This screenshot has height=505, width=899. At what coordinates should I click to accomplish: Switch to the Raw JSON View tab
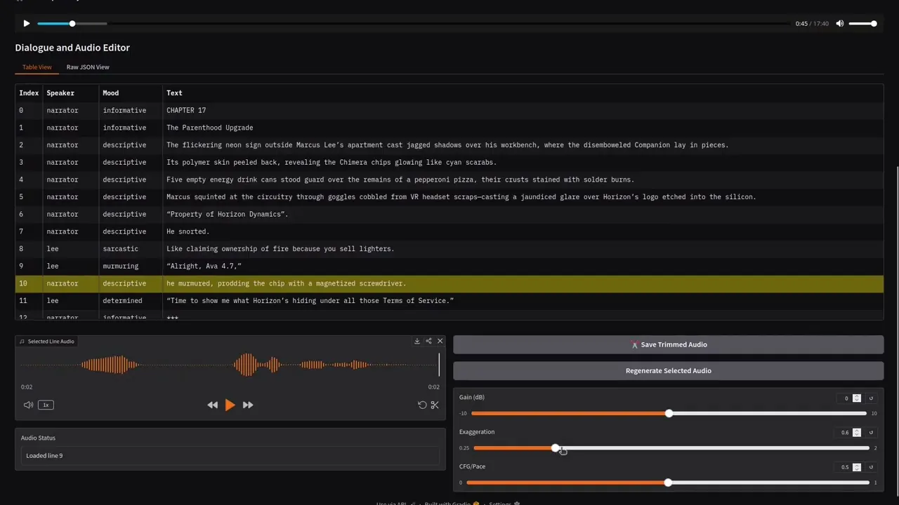pyautogui.click(x=88, y=67)
